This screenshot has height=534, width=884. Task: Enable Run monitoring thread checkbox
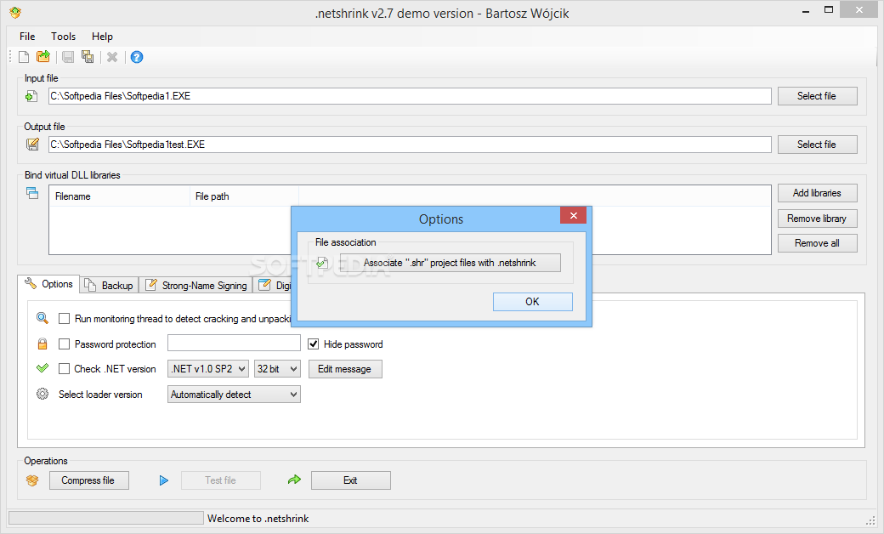pos(65,319)
